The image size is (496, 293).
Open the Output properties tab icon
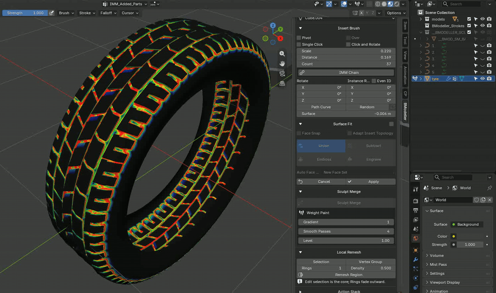tap(416, 210)
